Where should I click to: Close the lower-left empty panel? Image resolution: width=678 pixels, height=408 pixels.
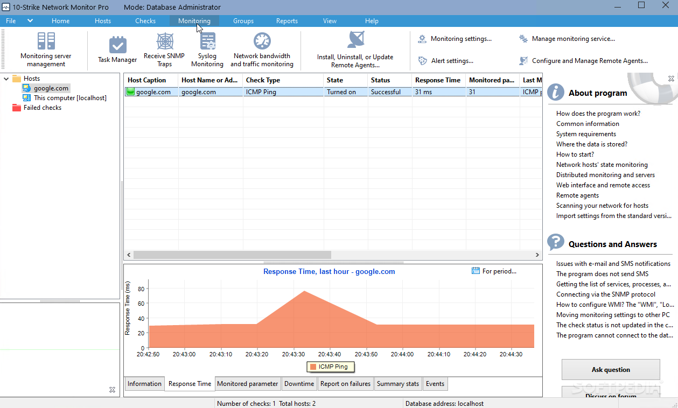[x=112, y=390]
